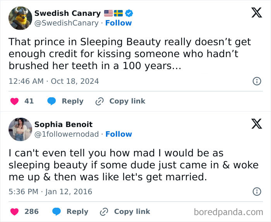Click reply bubble icon on Swedish Canary tweet
271x222 pixels.
tap(51, 101)
